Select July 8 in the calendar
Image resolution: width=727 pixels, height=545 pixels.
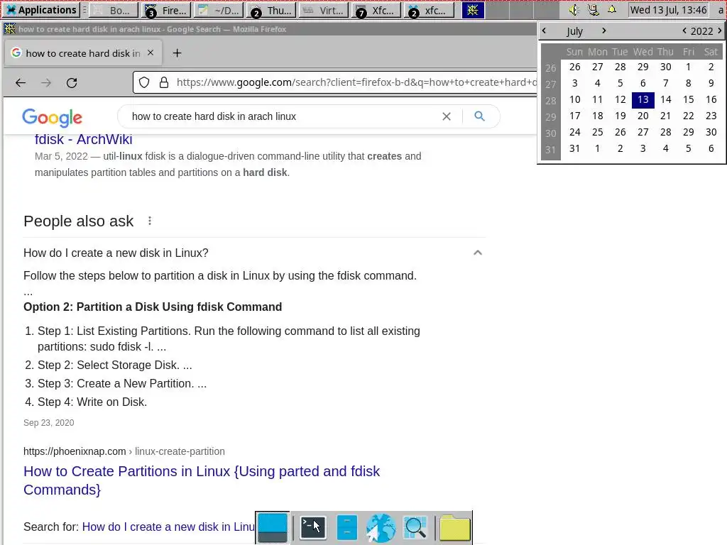coord(688,84)
